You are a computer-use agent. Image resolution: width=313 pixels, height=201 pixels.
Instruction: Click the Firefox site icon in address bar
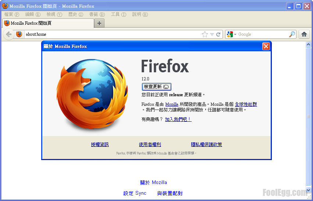(x=19, y=34)
